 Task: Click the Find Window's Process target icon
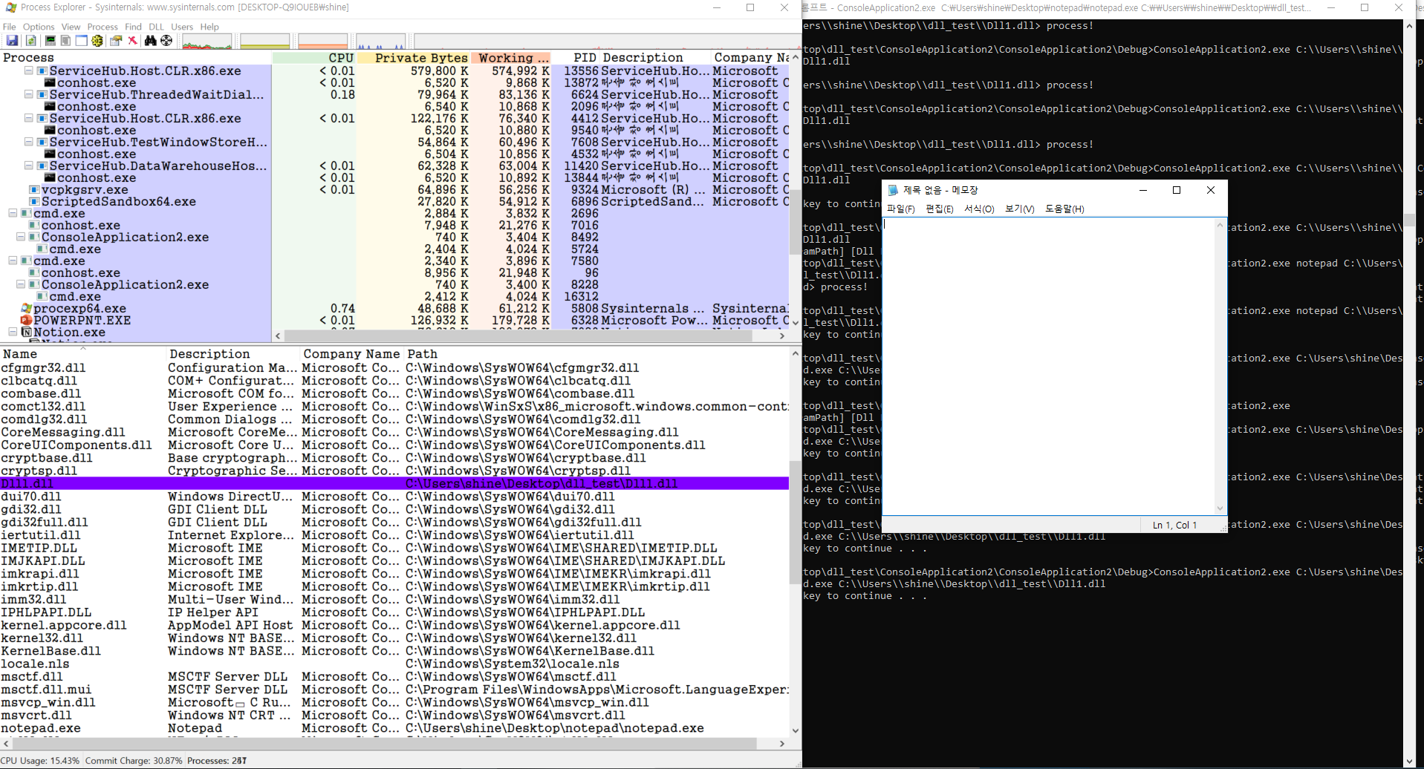tap(166, 41)
